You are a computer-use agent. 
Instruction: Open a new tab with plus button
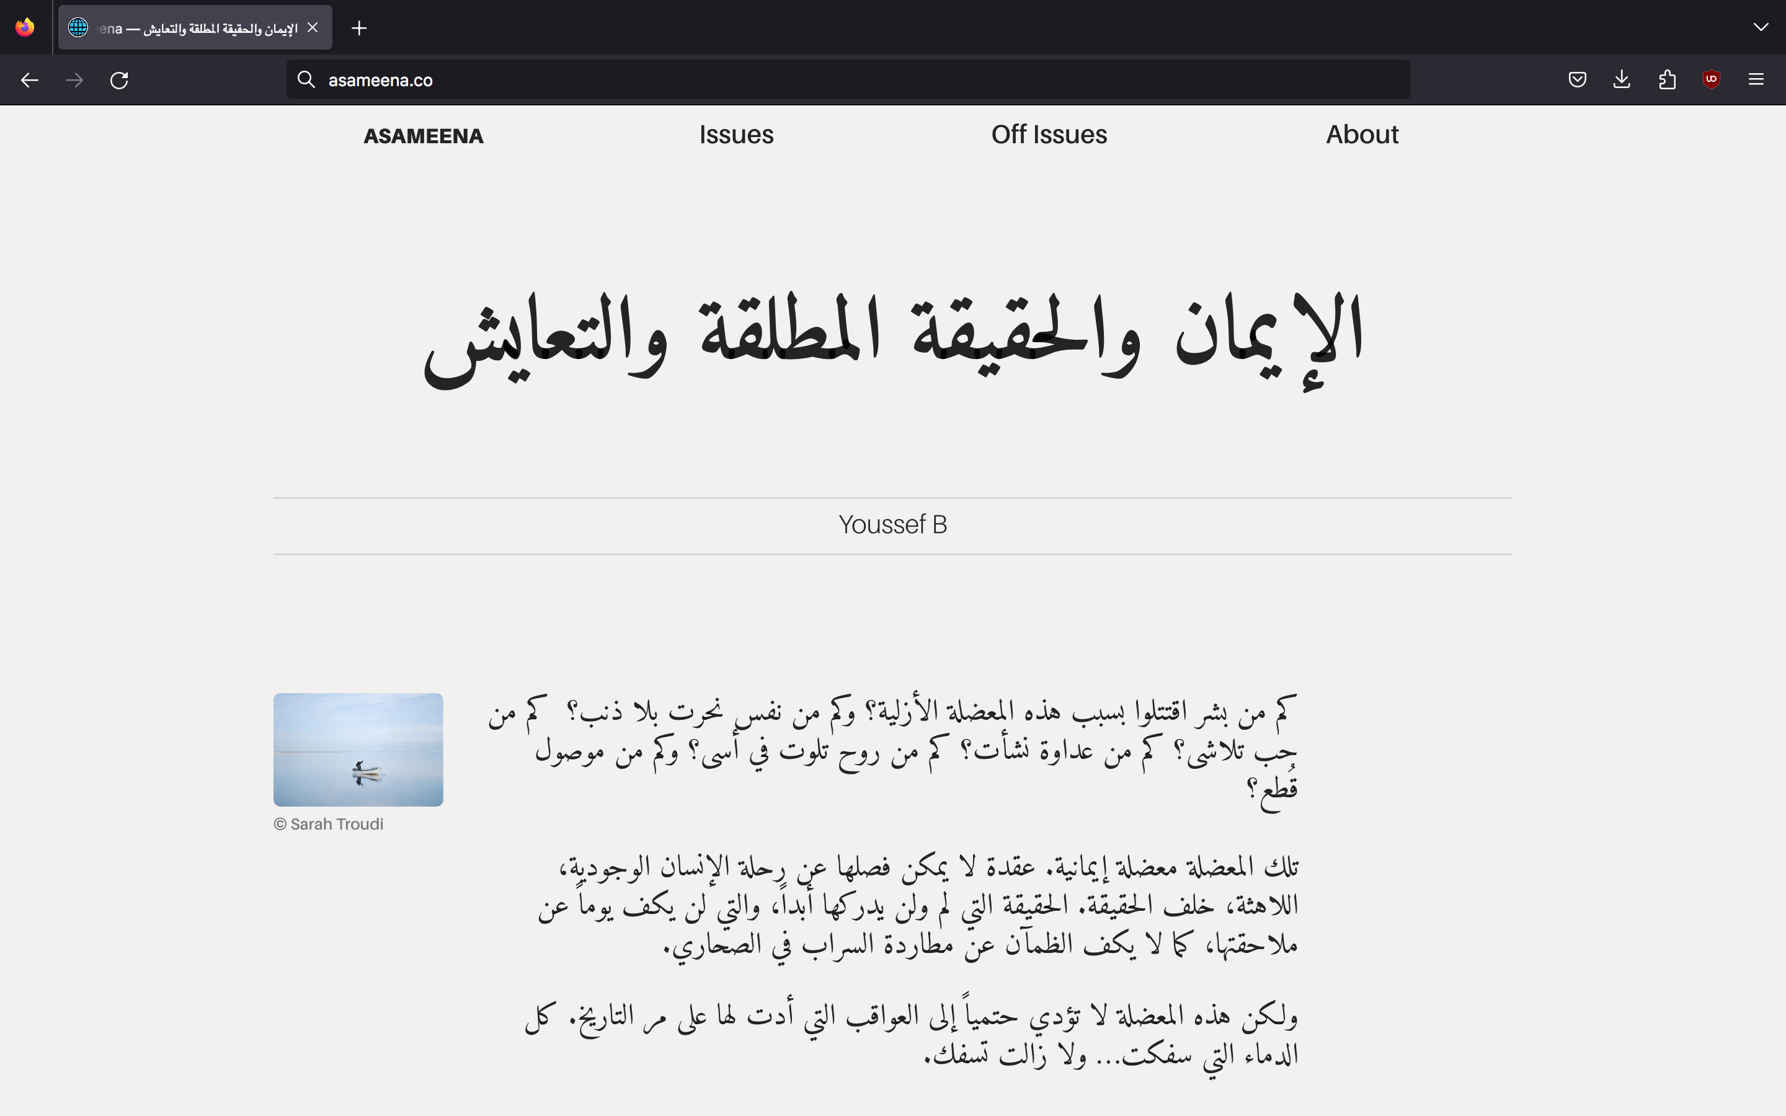(x=360, y=28)
